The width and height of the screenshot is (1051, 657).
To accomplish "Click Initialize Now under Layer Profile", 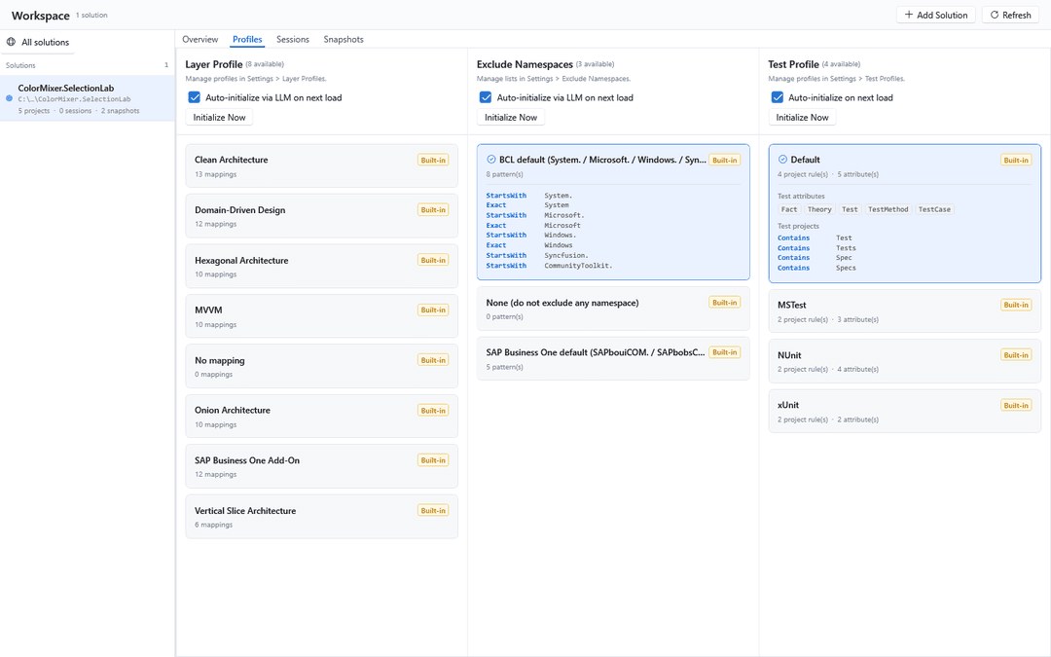I will 219,118.
